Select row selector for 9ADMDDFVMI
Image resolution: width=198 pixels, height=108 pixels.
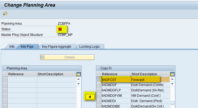click(x=99, y=96)
